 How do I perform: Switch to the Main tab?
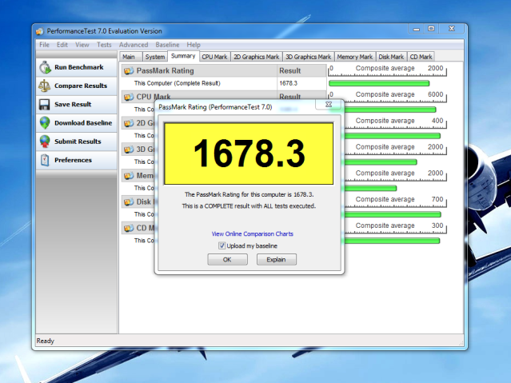pyautogui.click(x=130, y=57)
